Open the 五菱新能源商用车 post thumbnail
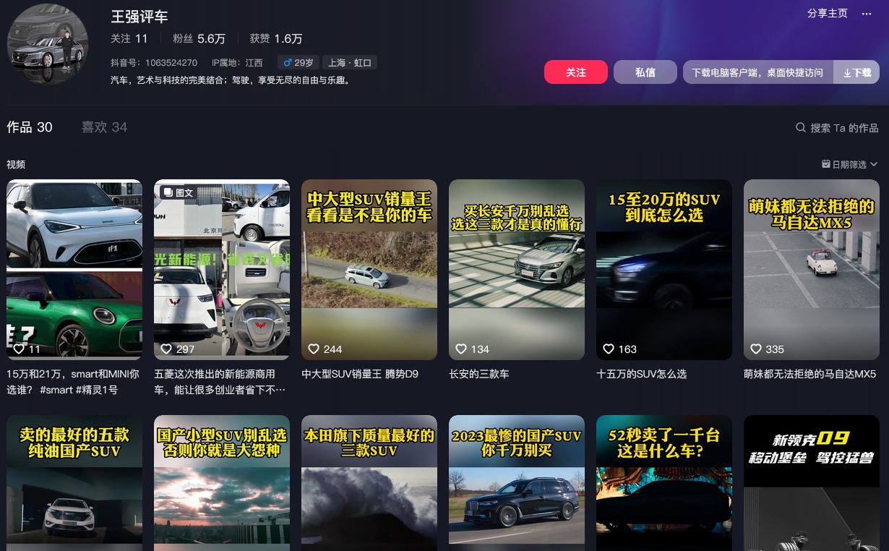 [222, 270]
